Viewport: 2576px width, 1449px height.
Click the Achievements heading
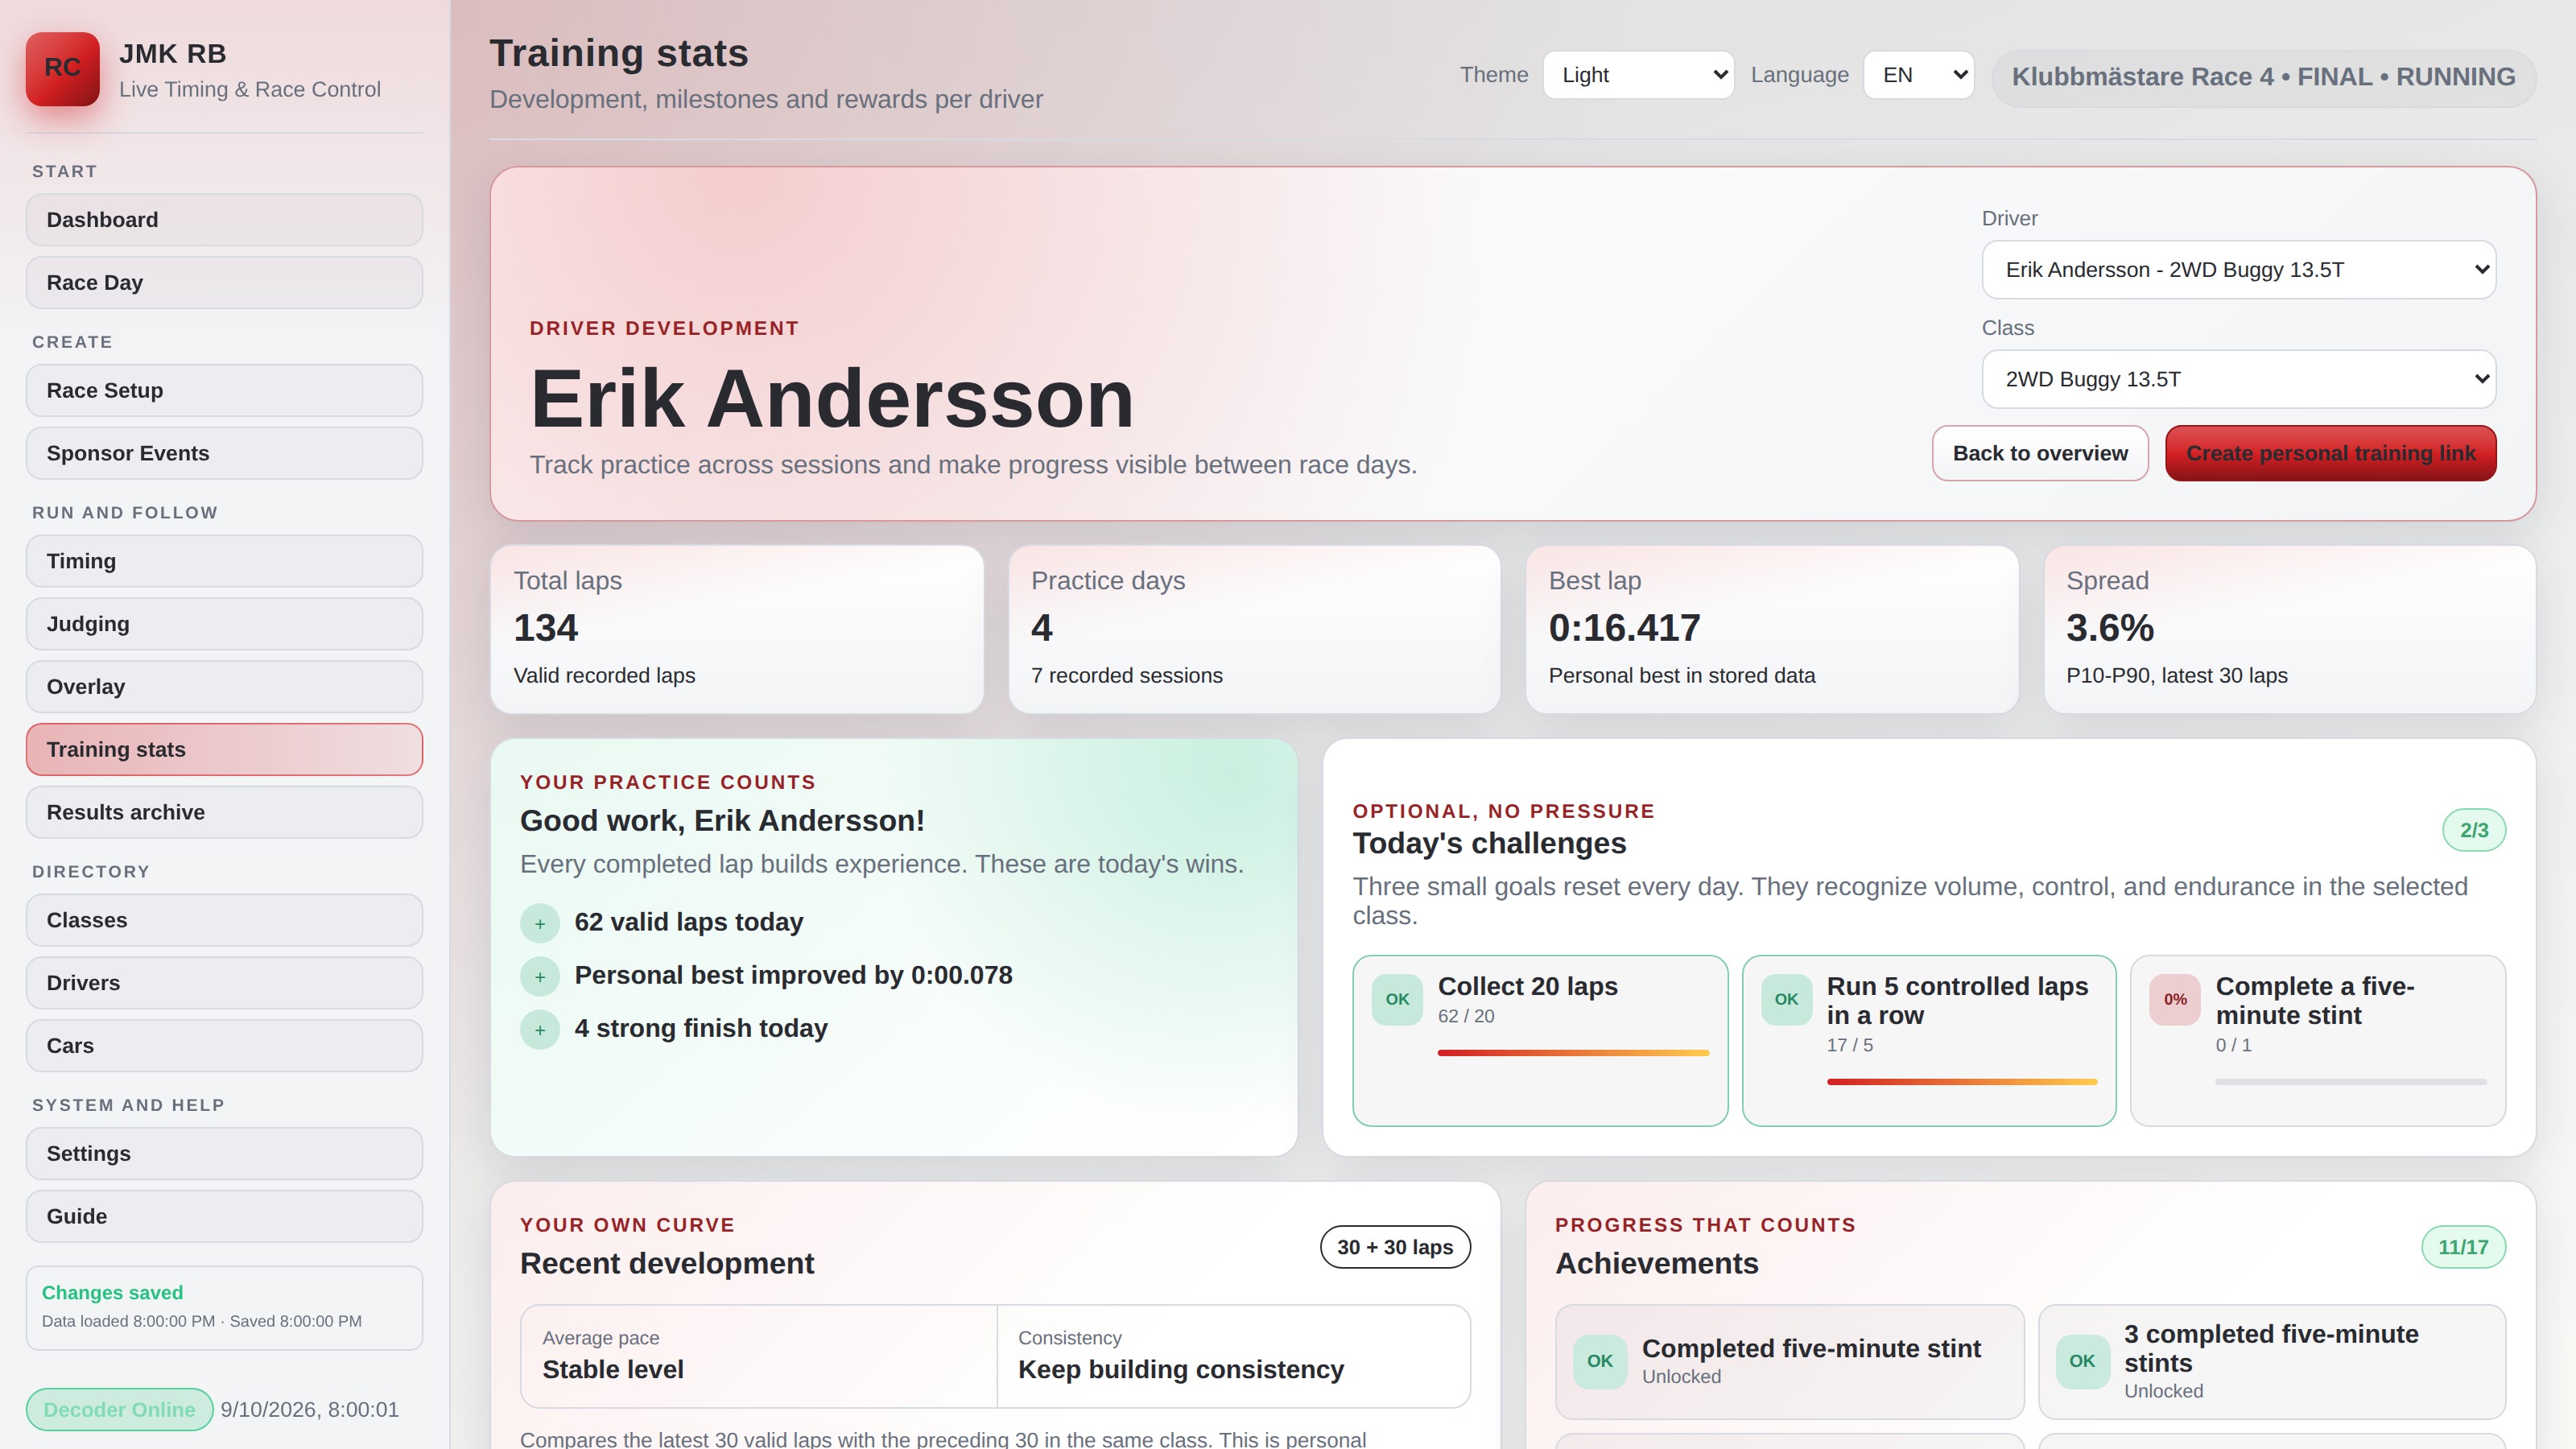(x=1656, y=1264)
